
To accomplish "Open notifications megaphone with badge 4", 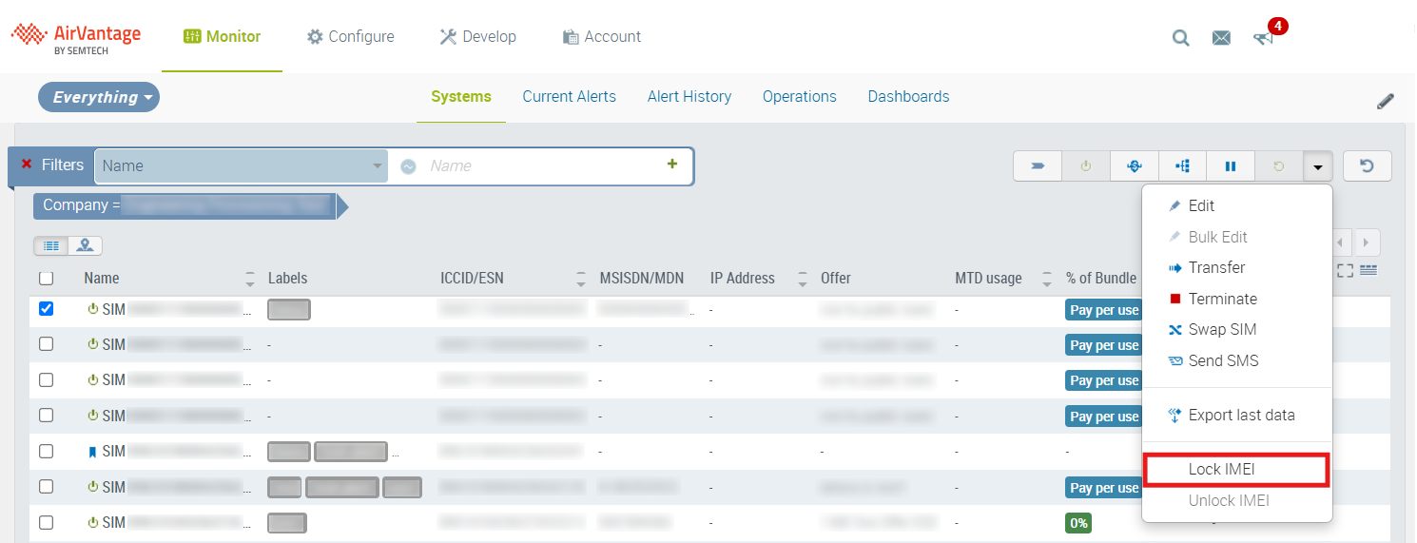I will (x=1263, y=38).
